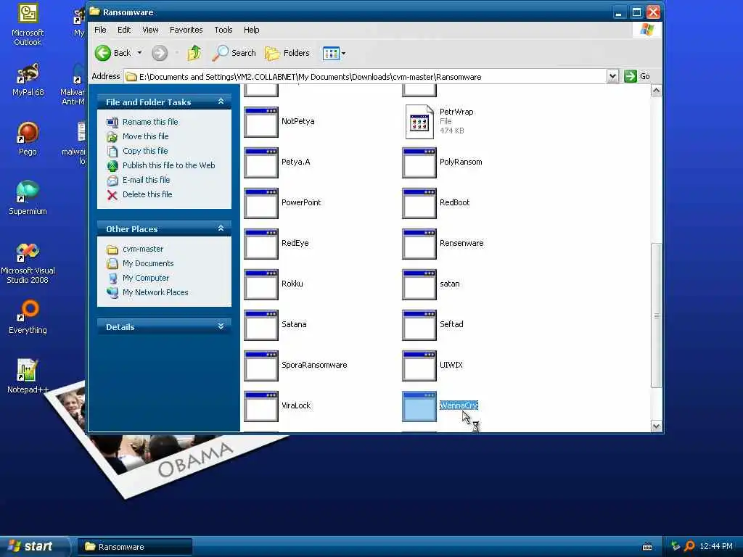Select the NotPetya file icon
The image size is (743, 557).
pyautogui.click(x=261, y=122)
